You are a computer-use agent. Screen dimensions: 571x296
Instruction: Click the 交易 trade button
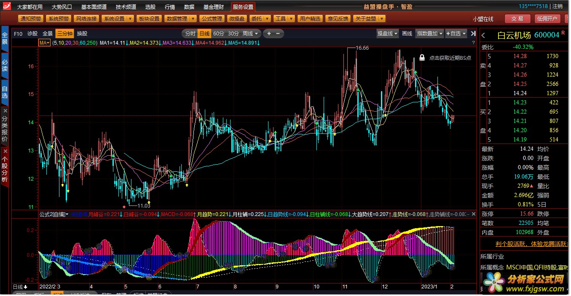517,19
